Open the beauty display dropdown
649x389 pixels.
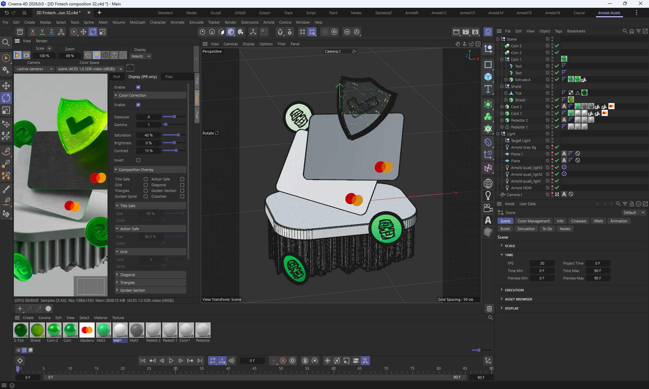[x=141, y=56]
